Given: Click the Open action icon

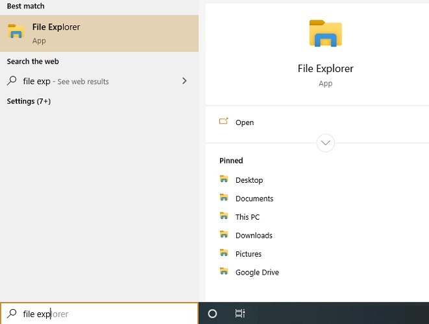Looking at the screenshot, I should (223, 121).
